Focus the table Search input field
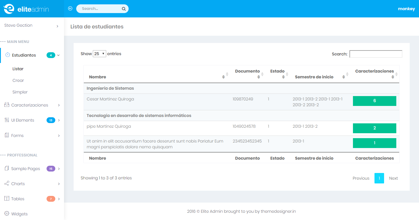 pyautogui.click(x=376, y=54)
